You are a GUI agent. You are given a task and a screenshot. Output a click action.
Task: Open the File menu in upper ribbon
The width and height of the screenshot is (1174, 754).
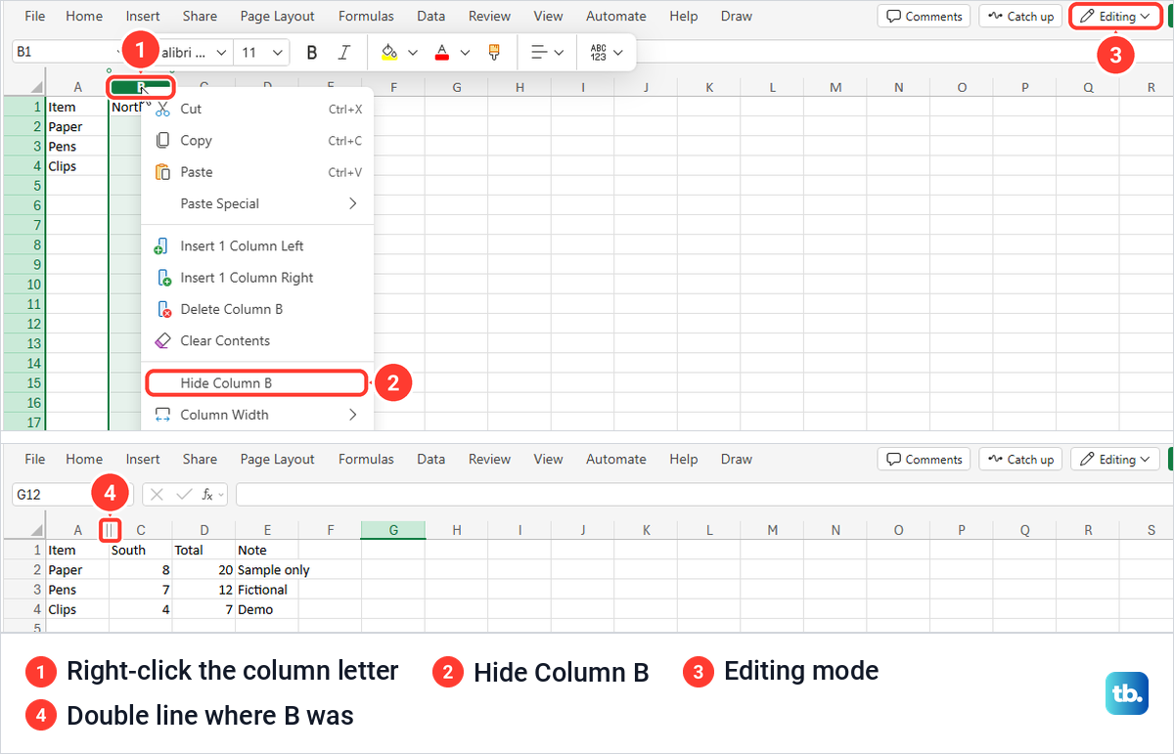pyautogui.click(x=34, y=17)
